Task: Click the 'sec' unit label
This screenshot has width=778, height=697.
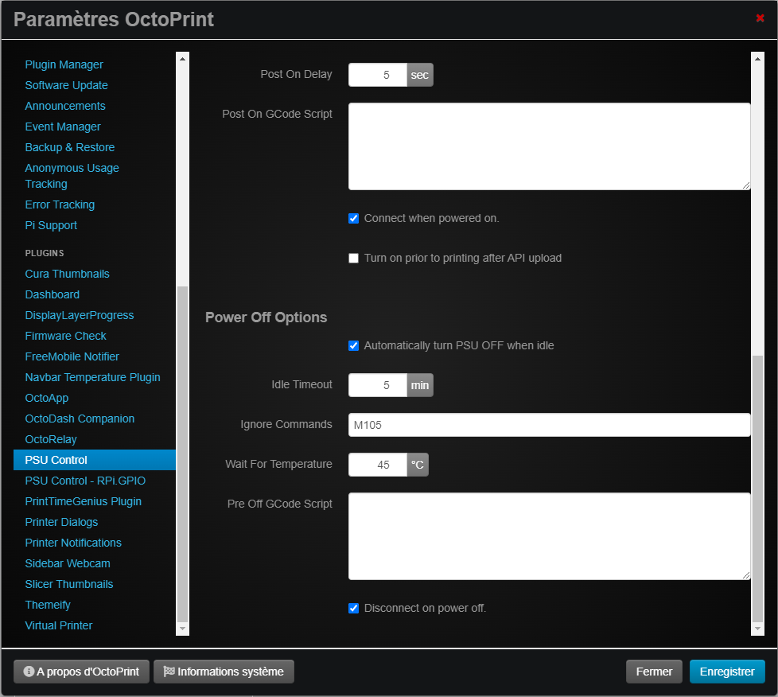Action: pyautogui.click(x=420, y=75)
